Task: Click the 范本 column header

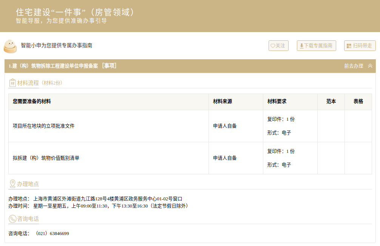Action: 331,101
